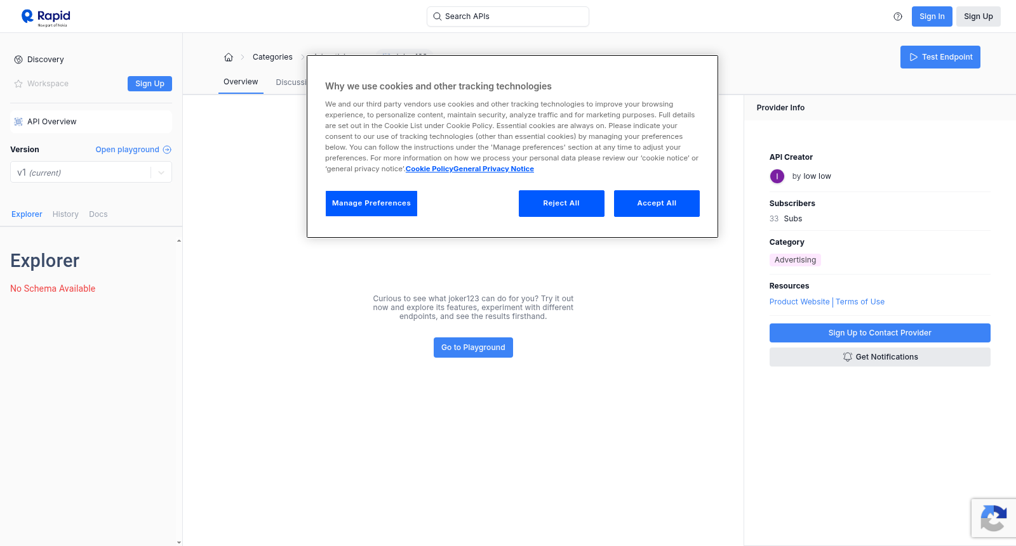Click the Sign In button

tap(932, 16)
